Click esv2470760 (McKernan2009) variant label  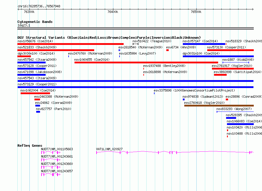(x=90, y=53)
